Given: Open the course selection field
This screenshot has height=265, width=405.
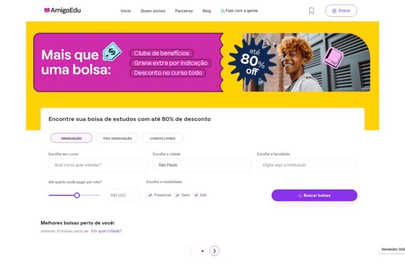Looking at the screenshot, I should click(98, 165).
